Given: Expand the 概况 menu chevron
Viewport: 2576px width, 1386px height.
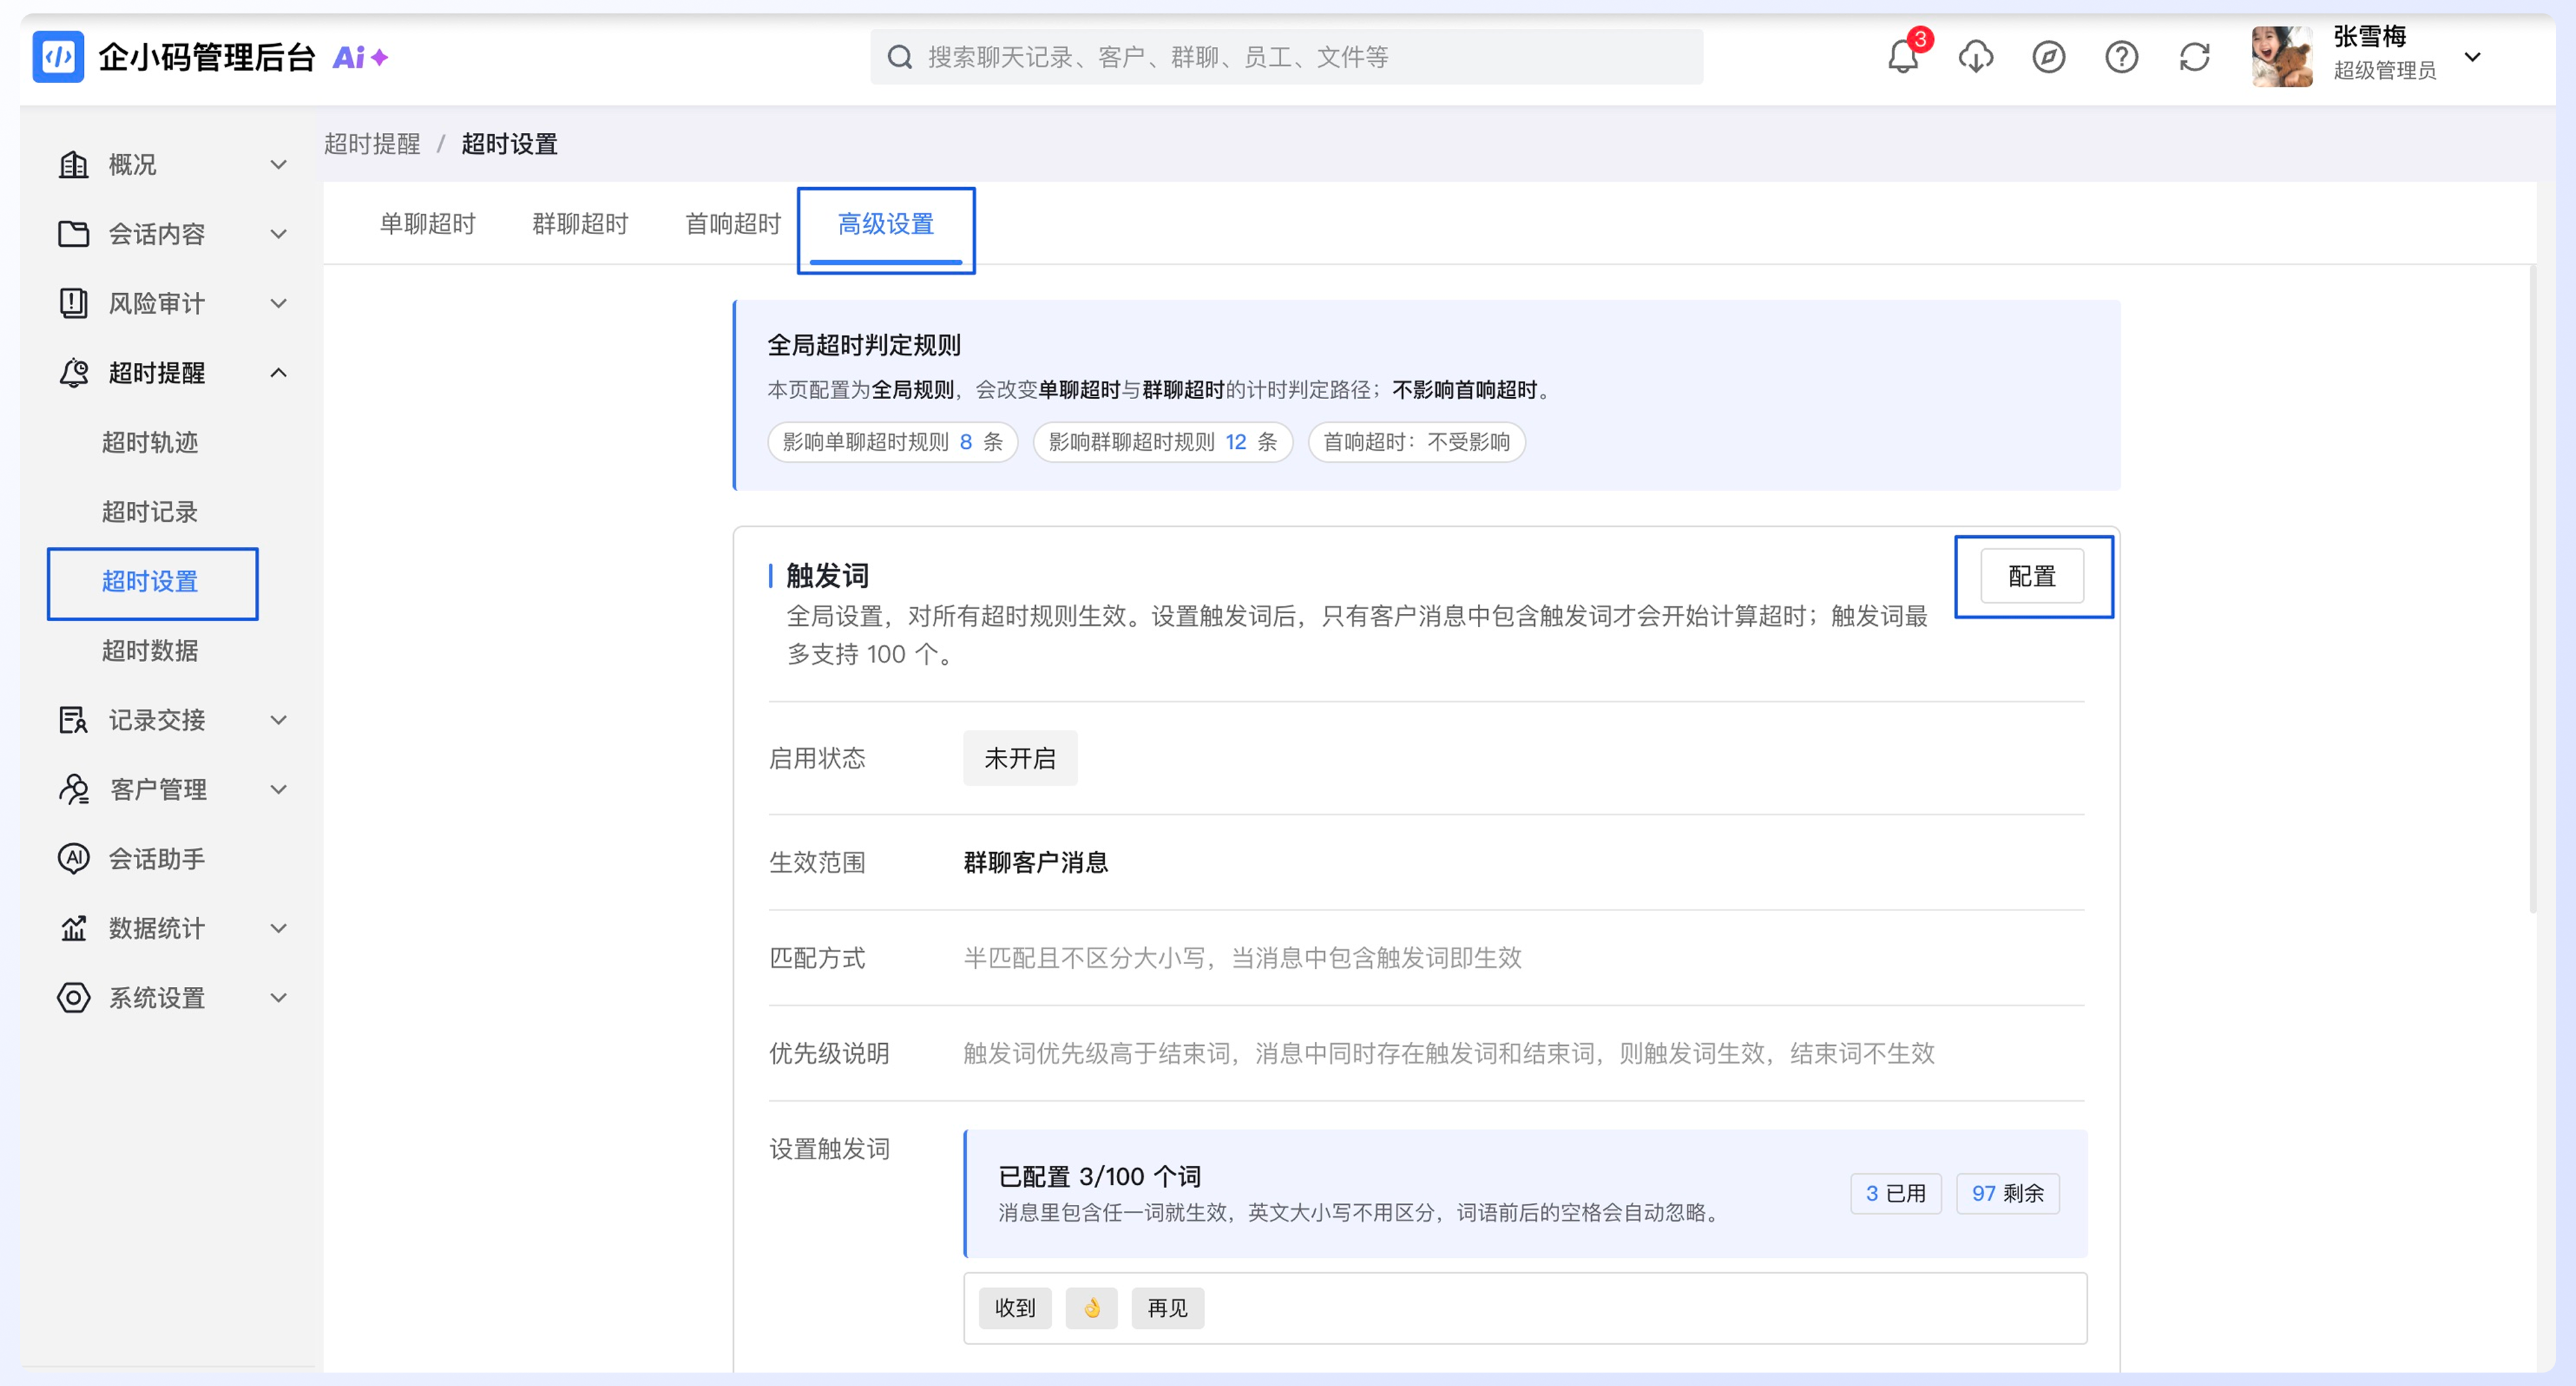Looking at the screenshot, I should coord(279,164).
